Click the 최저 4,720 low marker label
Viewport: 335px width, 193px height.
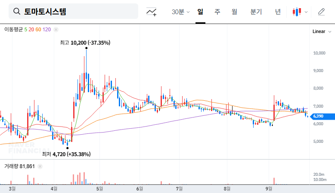pyautogui.click(x=66, y=154)
